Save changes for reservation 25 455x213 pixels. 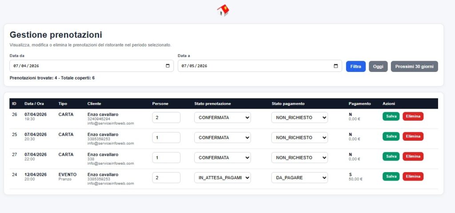pyautogui.click(x=391, y=136)
